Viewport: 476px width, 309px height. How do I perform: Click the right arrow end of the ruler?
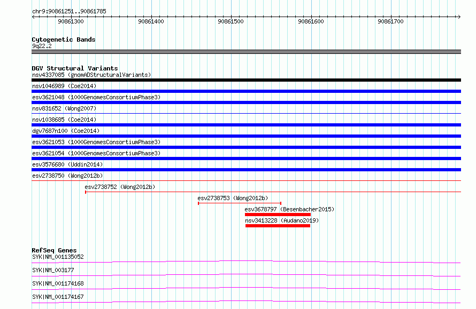(x=459, y=17)
